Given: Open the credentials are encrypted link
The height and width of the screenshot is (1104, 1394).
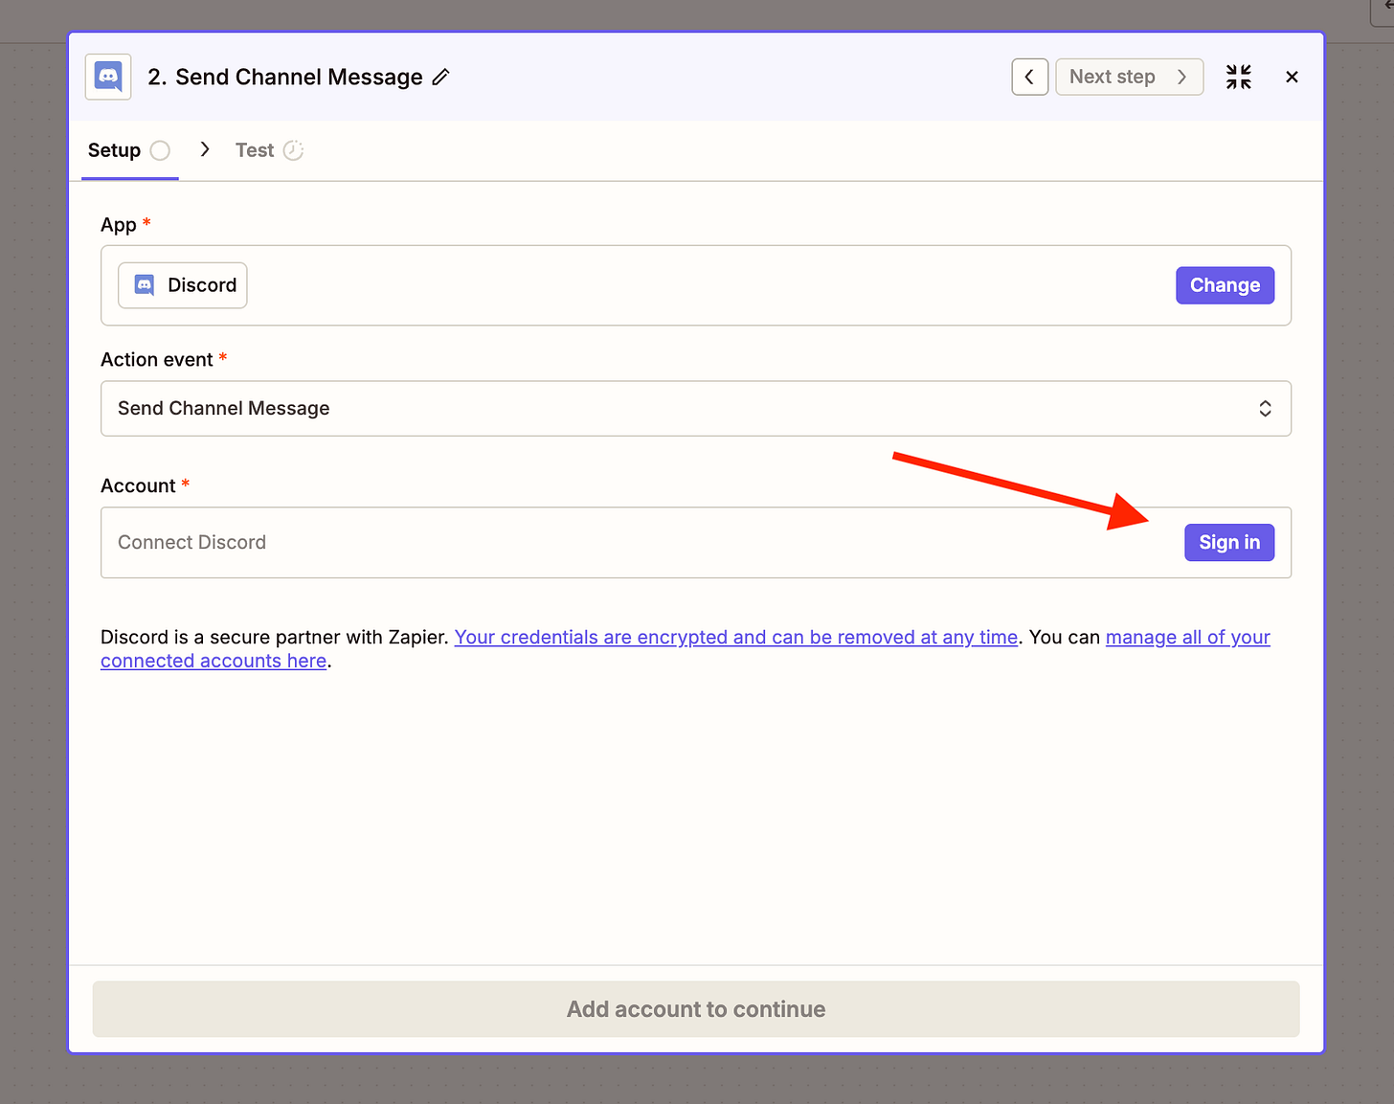Looking at the screenshot, I should click(x=735, y=638).
